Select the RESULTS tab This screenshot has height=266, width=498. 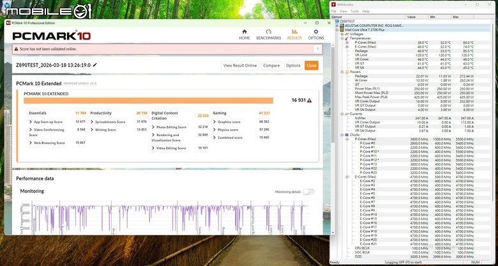(294, 35)
